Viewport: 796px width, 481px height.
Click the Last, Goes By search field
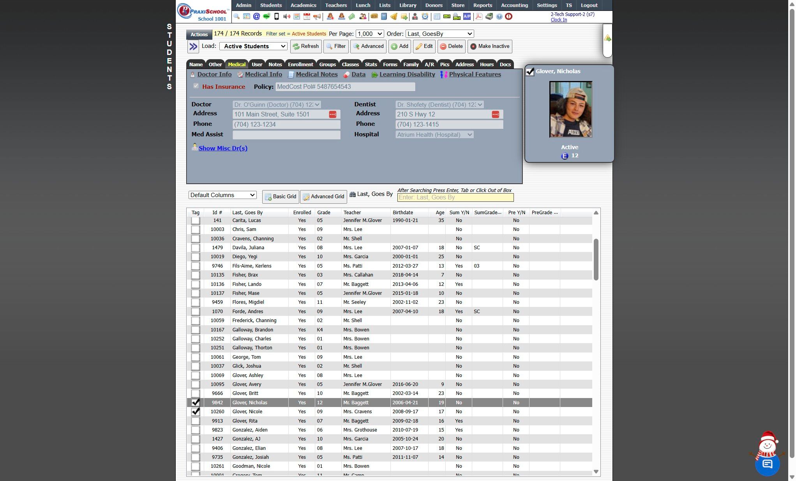click(455, 197)
